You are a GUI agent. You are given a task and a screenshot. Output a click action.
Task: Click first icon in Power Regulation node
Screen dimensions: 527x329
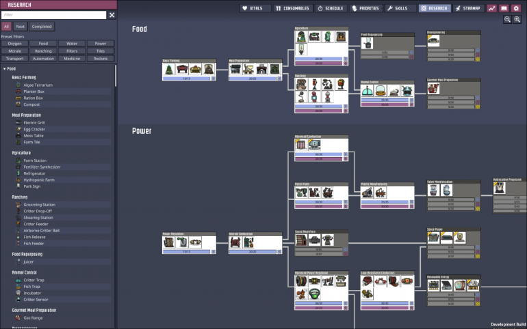[x=169, y=242]
